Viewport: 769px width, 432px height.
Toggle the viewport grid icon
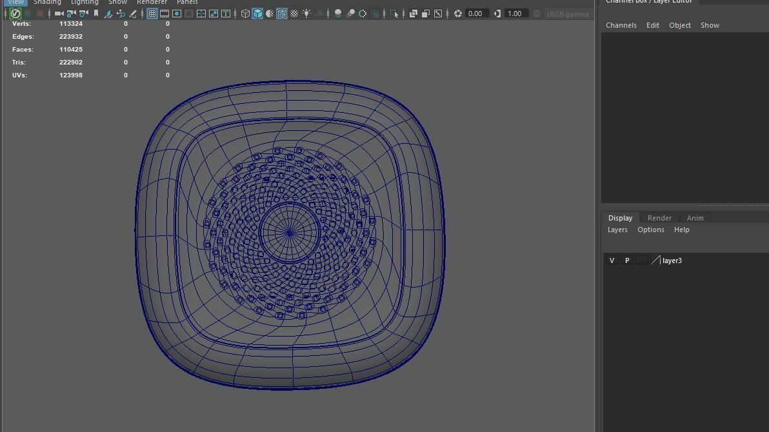point(152,14)
